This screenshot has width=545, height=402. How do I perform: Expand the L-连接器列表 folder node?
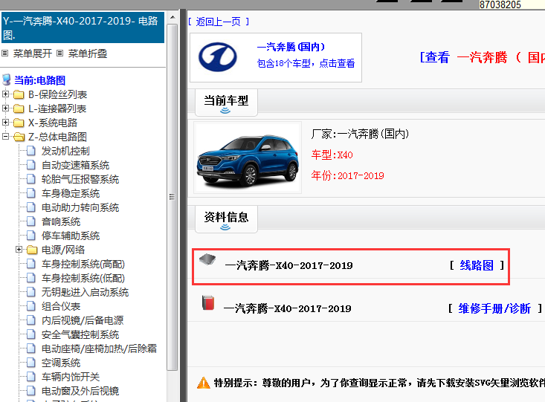[5, 108]
